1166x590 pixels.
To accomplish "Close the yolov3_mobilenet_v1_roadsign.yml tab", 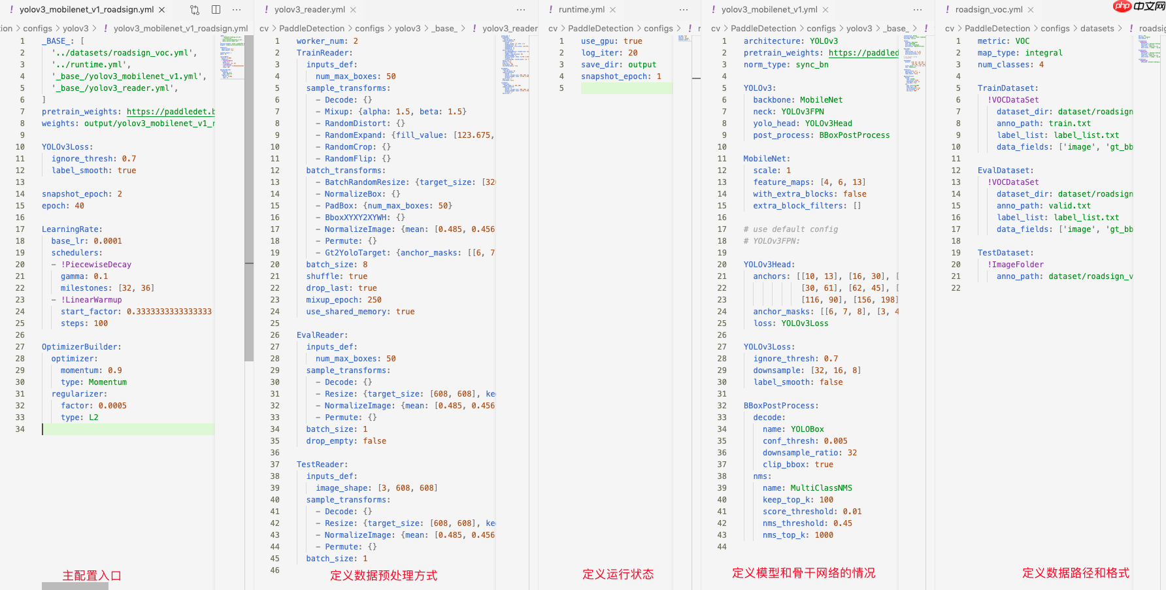I will click(162, 10).
